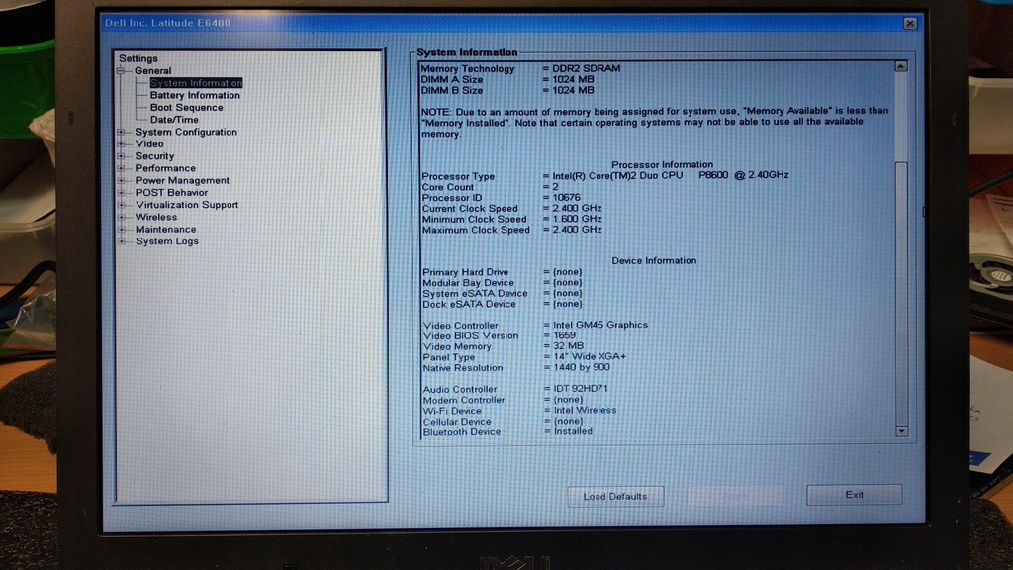Select the General category label
This screenshot has width=1013, height=570.
click(x=153, y=70)
